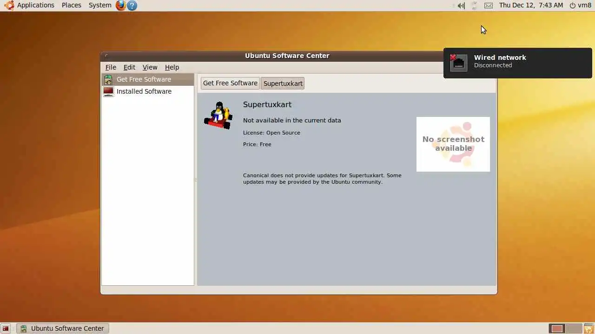Click the date and time clock
595x334 pixels.
tap(531, 5)
